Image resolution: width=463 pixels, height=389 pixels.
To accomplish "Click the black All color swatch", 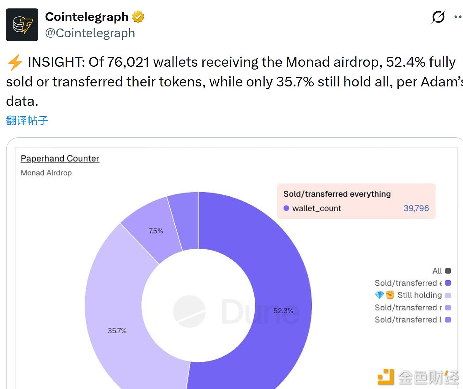I will click(448, 271).
